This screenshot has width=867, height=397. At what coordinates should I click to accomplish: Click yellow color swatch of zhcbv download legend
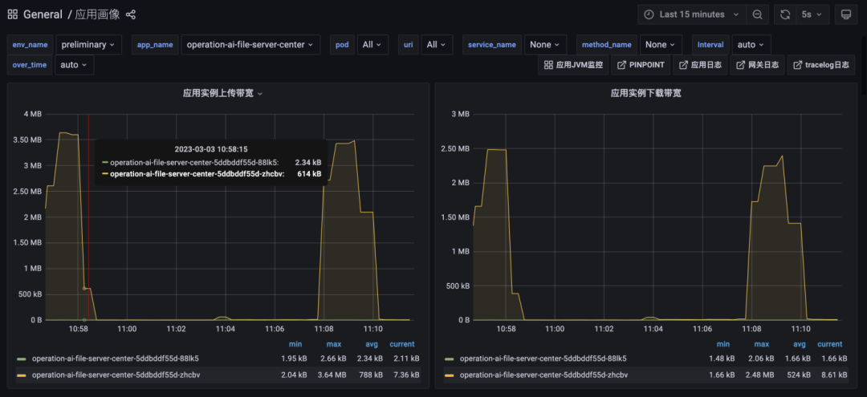tap(450, 375)
